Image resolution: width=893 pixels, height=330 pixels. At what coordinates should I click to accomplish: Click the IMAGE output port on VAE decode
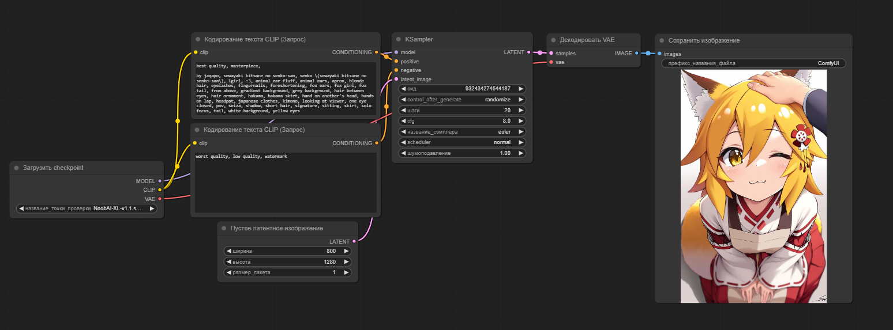click(636, 53)
